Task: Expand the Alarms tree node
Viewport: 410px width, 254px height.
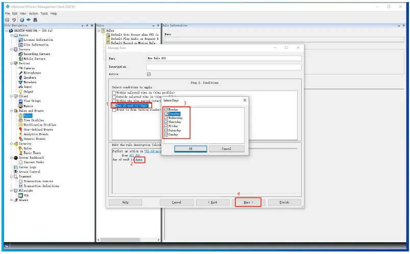Action: pos(12,200)
